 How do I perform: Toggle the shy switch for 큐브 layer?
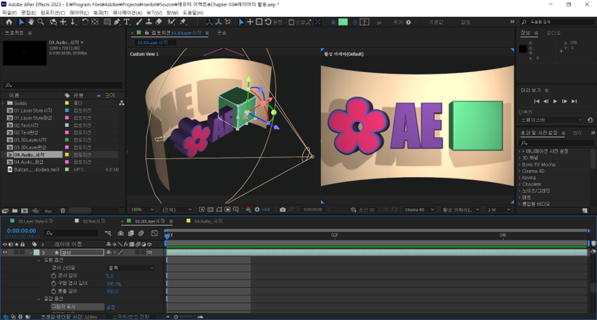(x=109, y=252)
